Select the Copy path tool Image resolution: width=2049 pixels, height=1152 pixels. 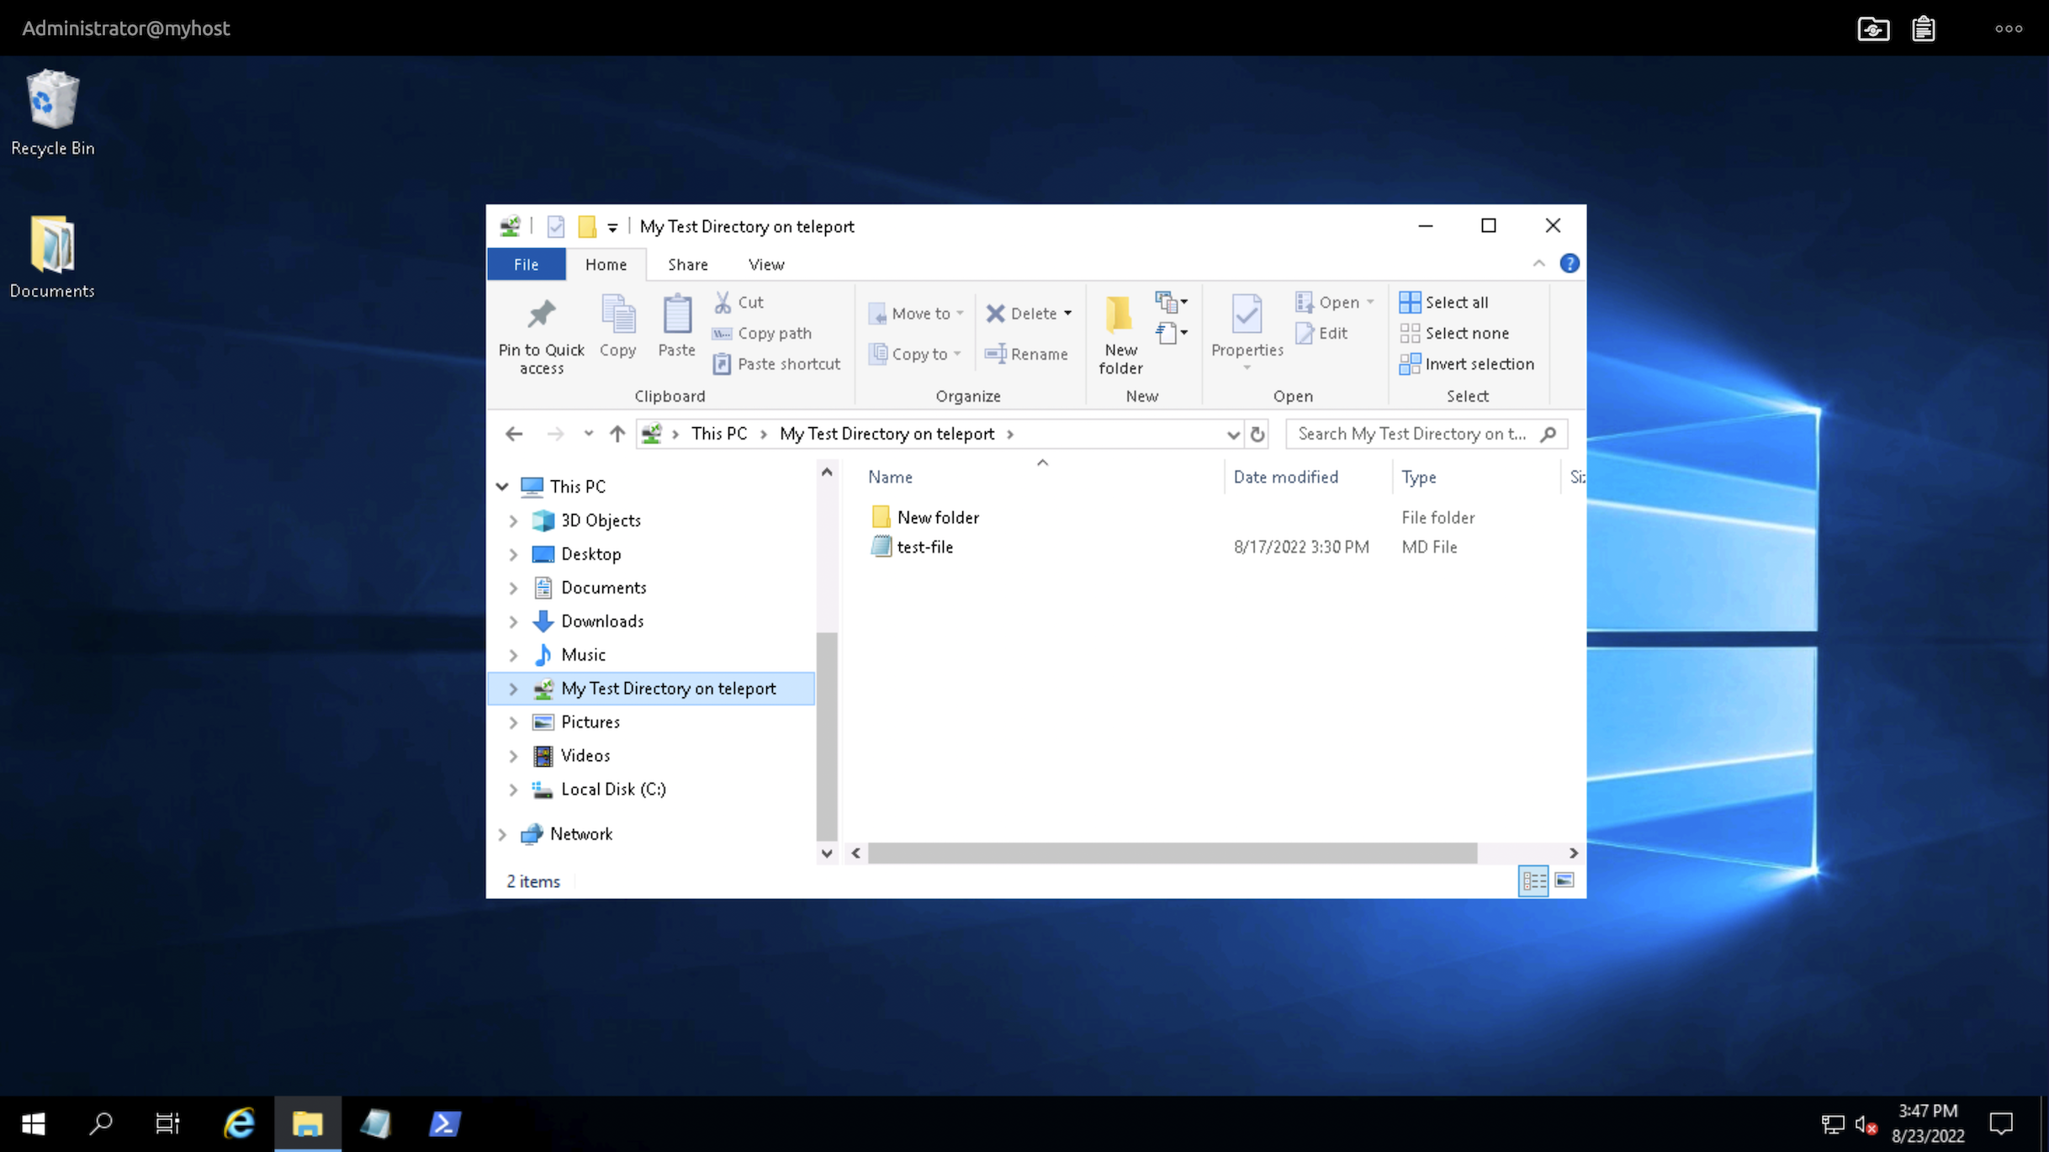click(x=761, y=333)
